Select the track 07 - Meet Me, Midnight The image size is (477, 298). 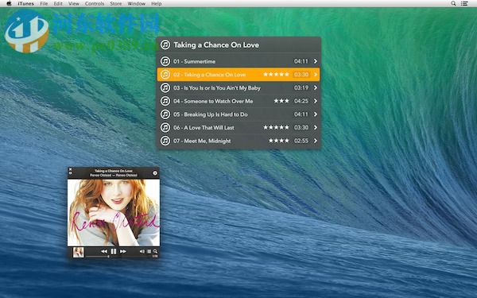pos(238,141)
